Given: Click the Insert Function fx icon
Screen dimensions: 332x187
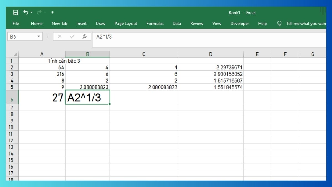Looking at the screenshot, I should [x=85, y=36].
